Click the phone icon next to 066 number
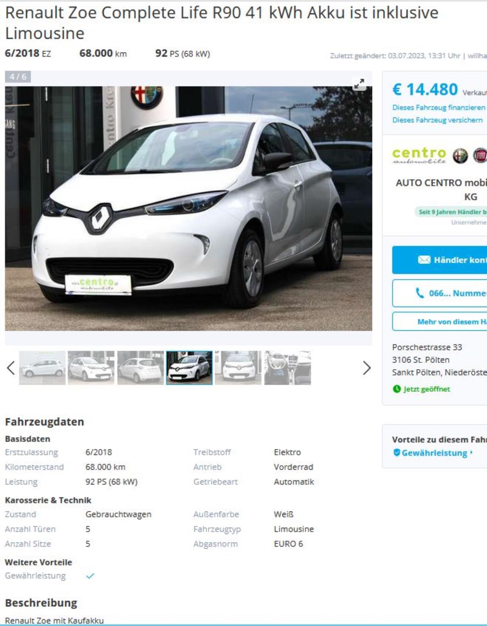 pos(419,293)
